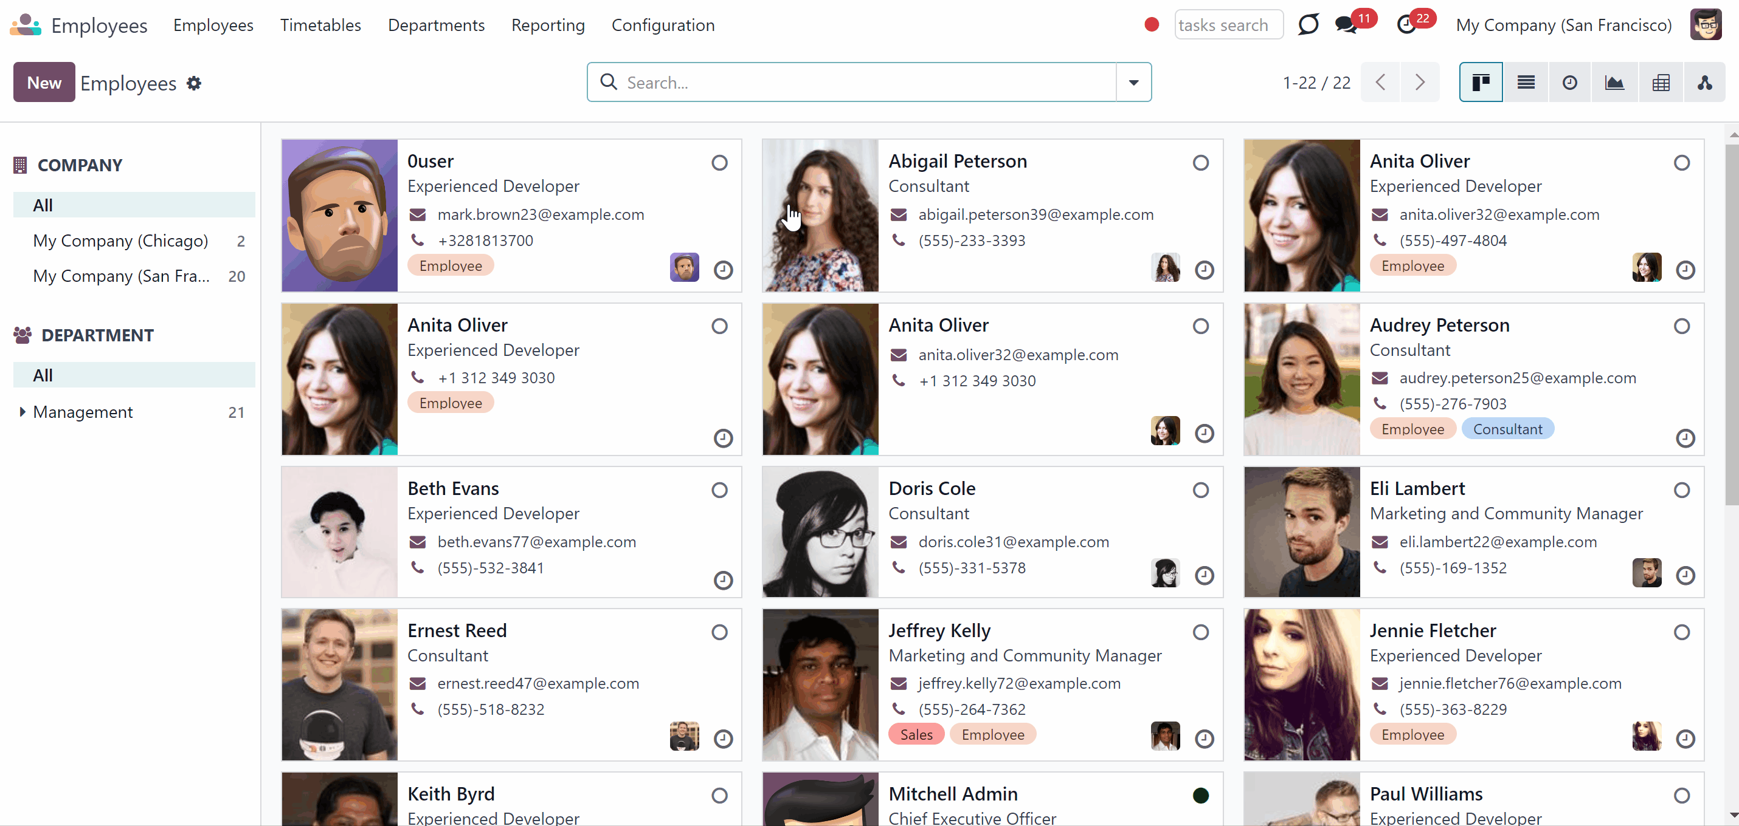The width and height of the screenshot is (1739, 826).
Task: Click email icon on Doris Cole card
Action: click(899, 542)
